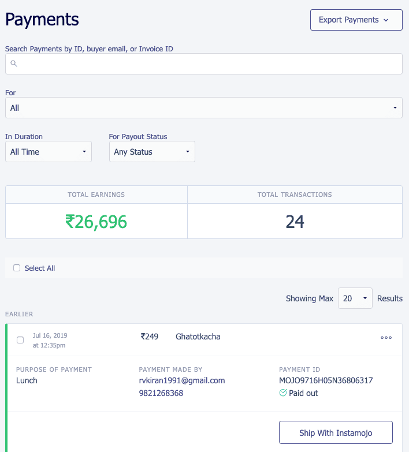Open the three-dot menu for Ghatotkacha payment

386,338
